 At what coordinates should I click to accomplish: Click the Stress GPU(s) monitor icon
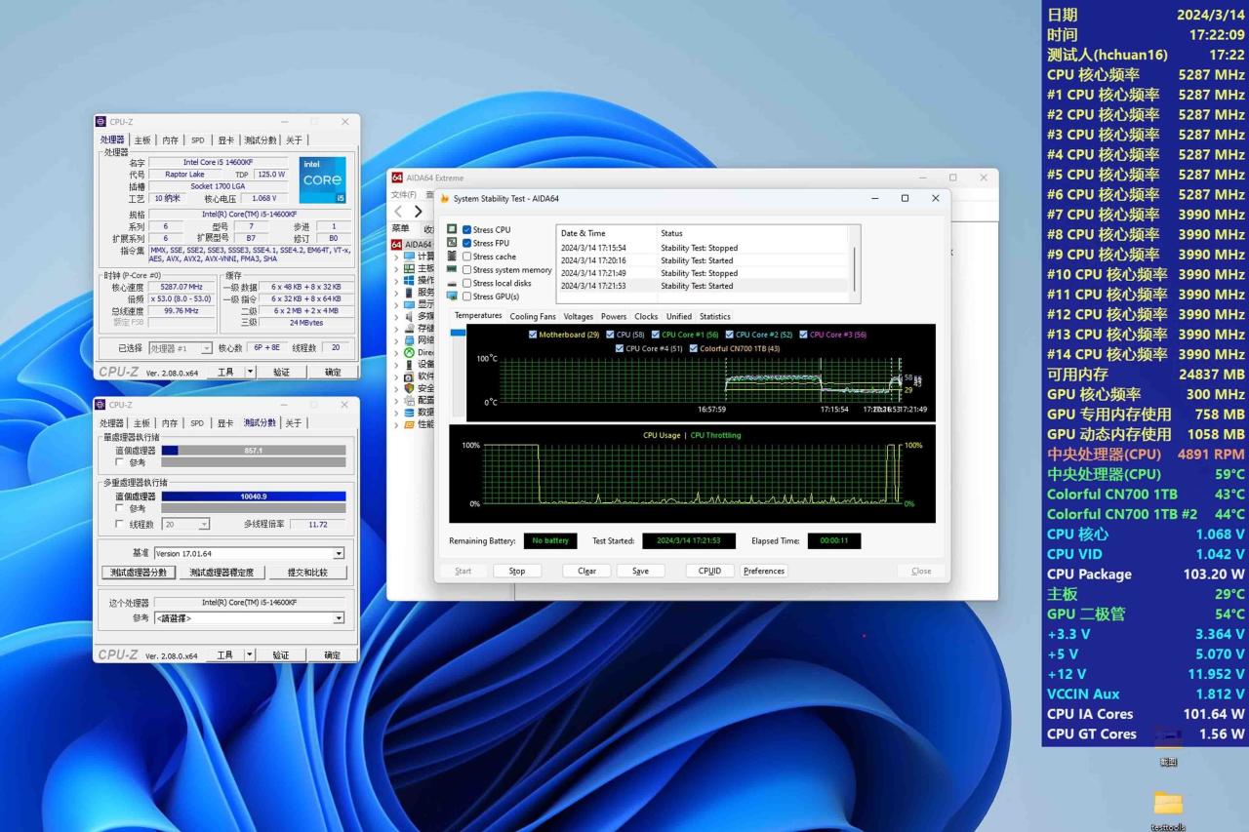point(452,297)
